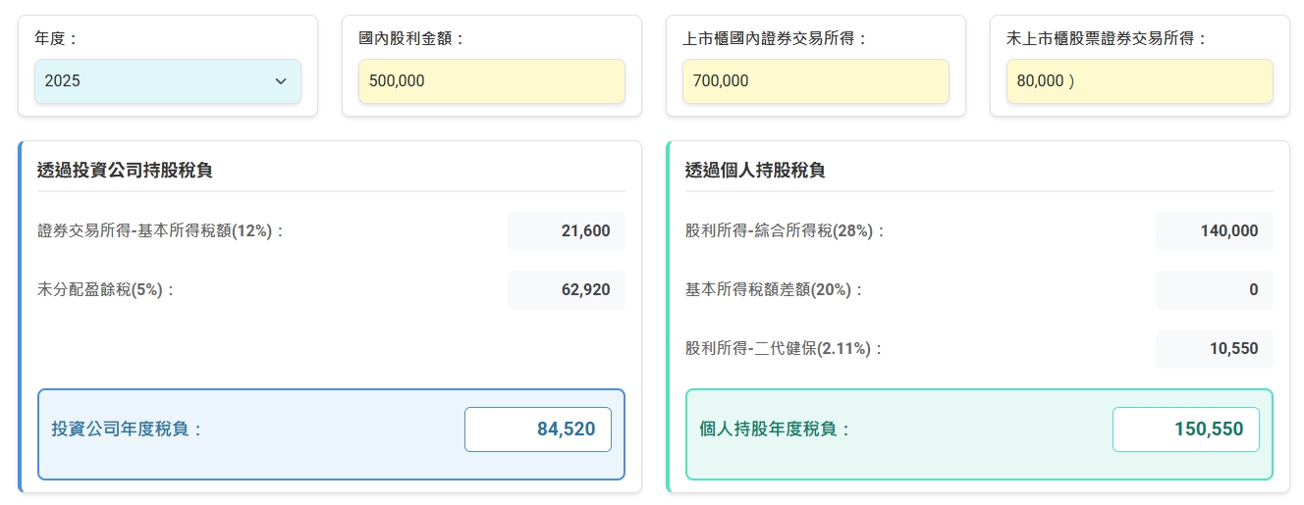The image size is (1304, 505).
Task: Click the 年度 label
Action: pyautogui.click(x=56, y=38)
